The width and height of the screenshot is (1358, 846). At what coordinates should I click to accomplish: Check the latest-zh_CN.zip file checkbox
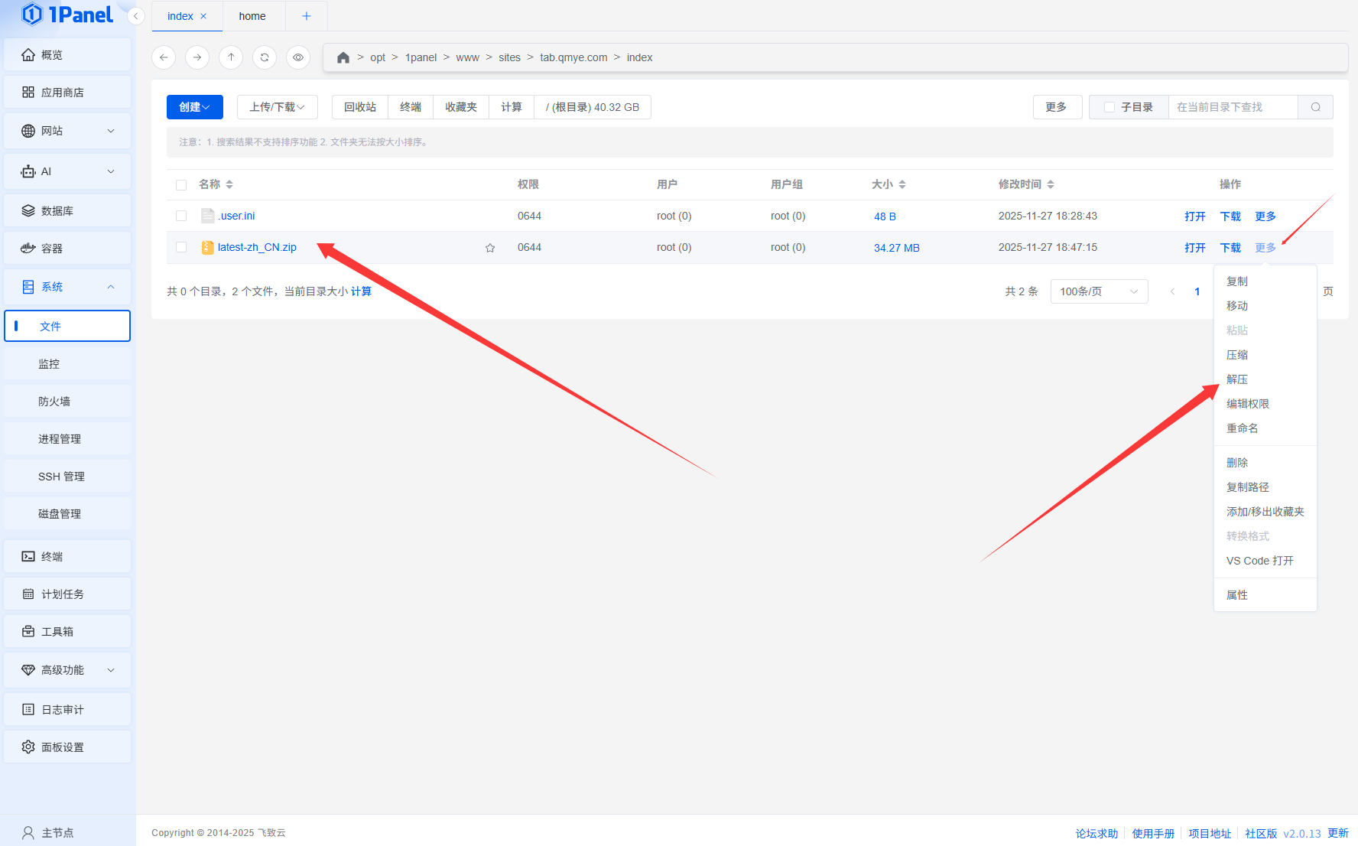coord(181,247)
